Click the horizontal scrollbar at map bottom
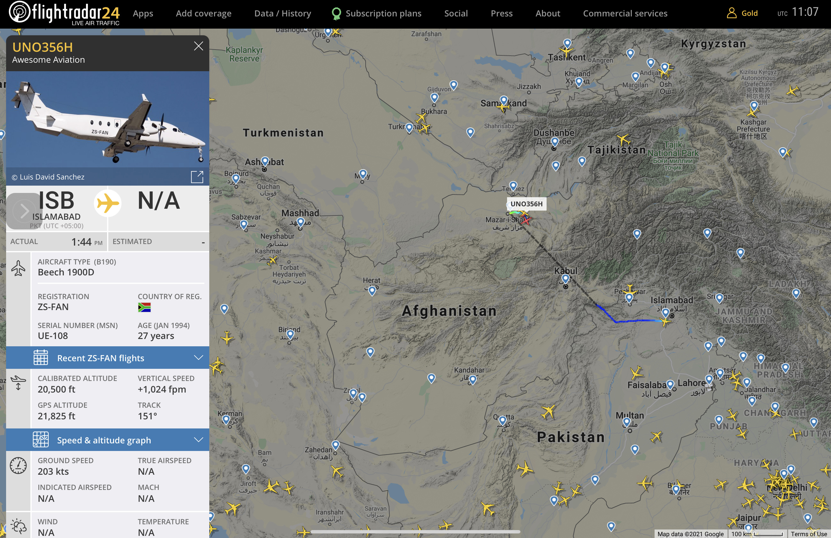Image resolution: width=831 pixels, height=538 pixels. point(415,532)
